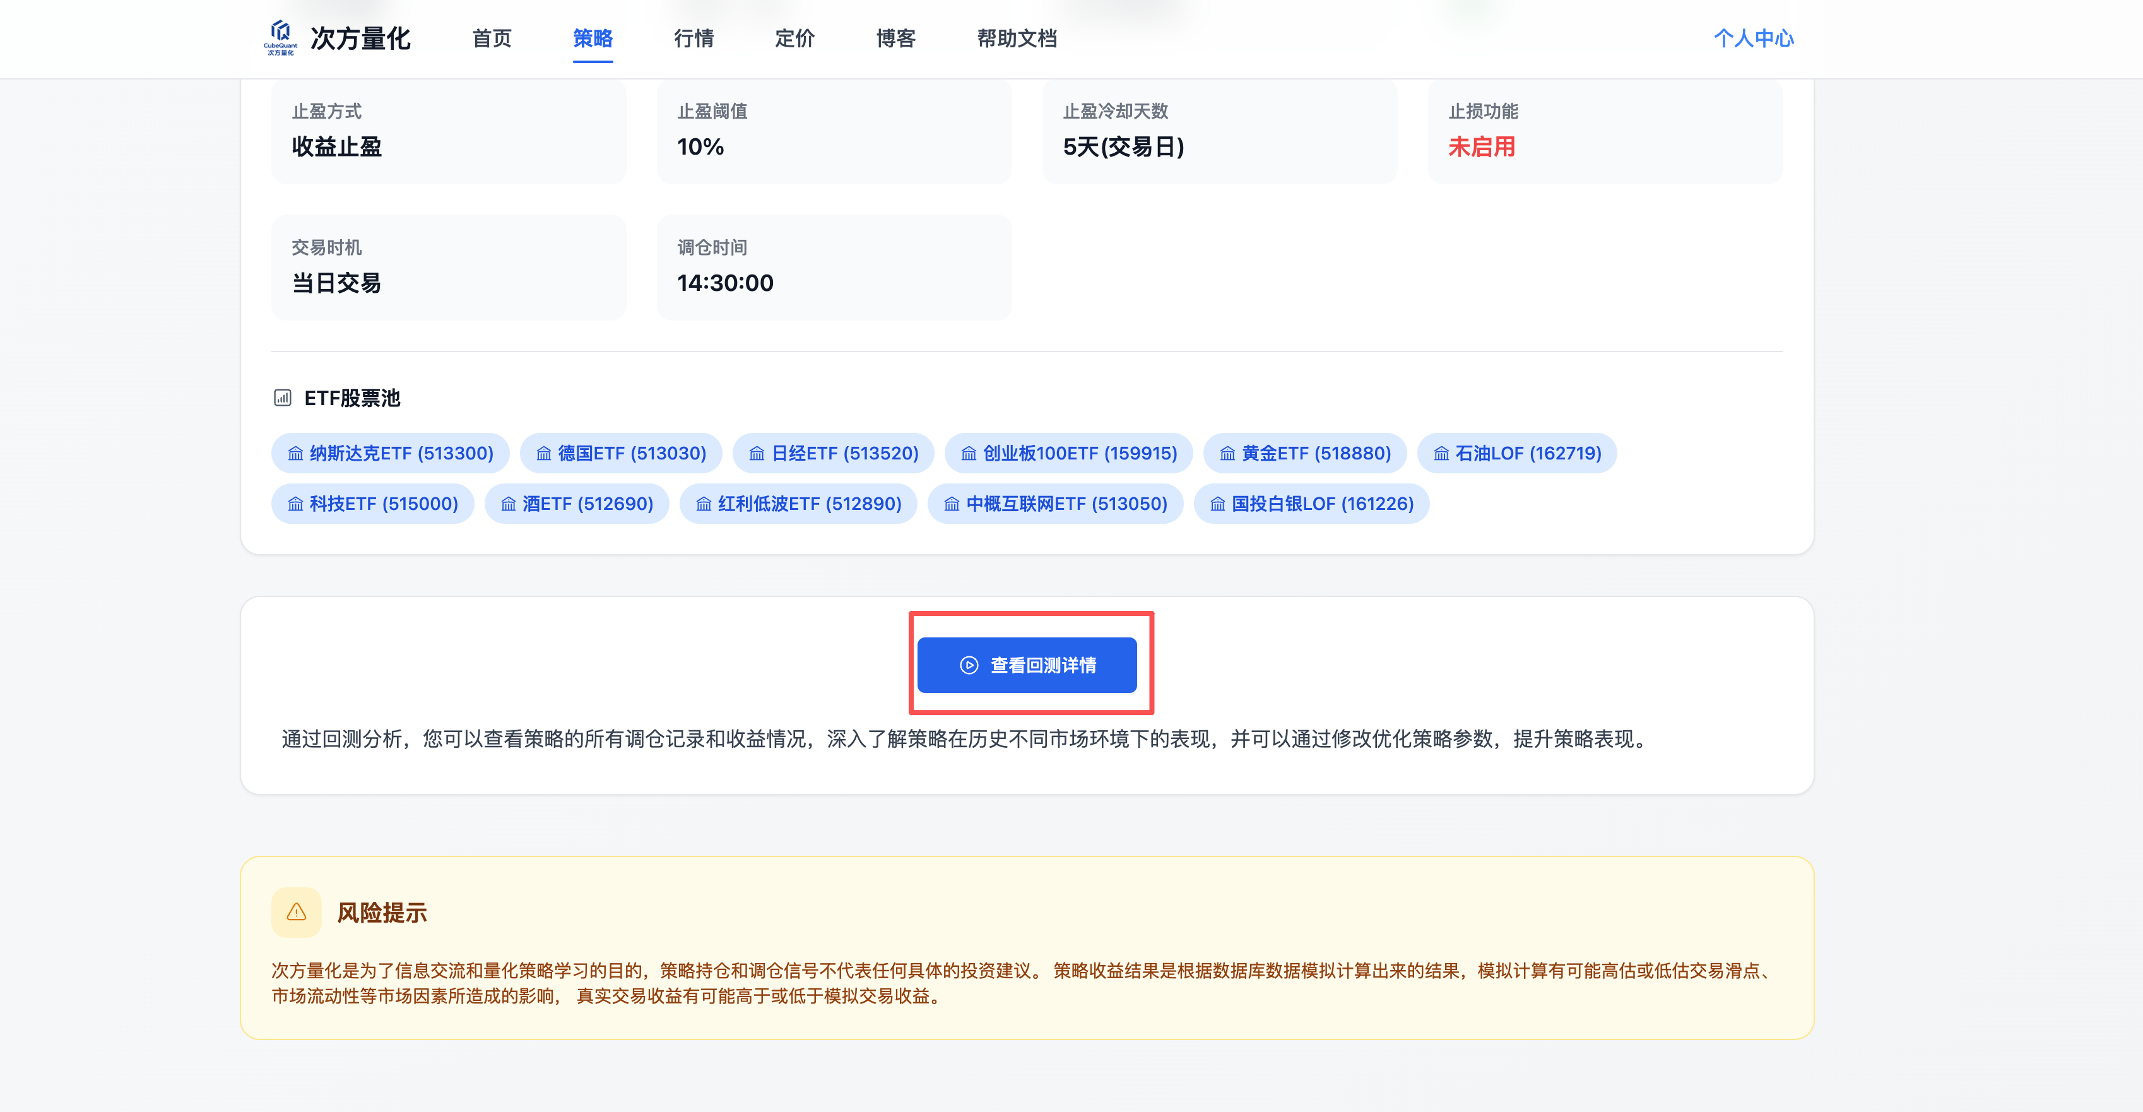
Task: Open 个人中心 link
Action: pyautogui.click(x=1753, y=38)
